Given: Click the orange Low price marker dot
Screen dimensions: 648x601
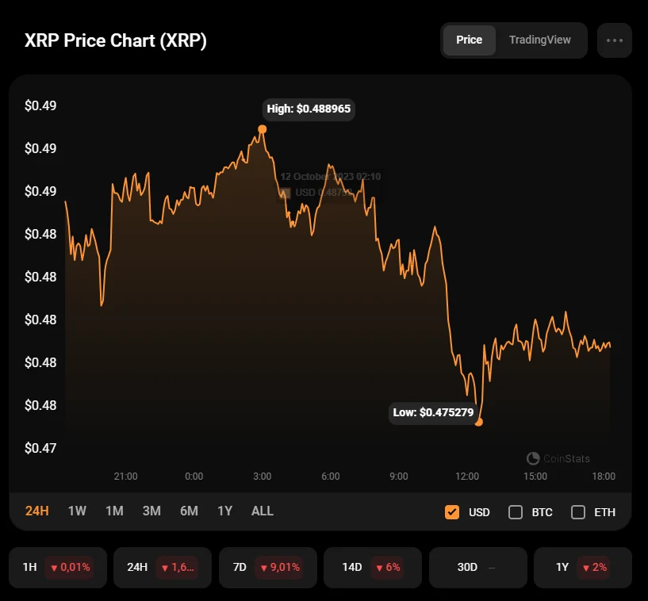Looking at the screenshot, I should 478,422.
